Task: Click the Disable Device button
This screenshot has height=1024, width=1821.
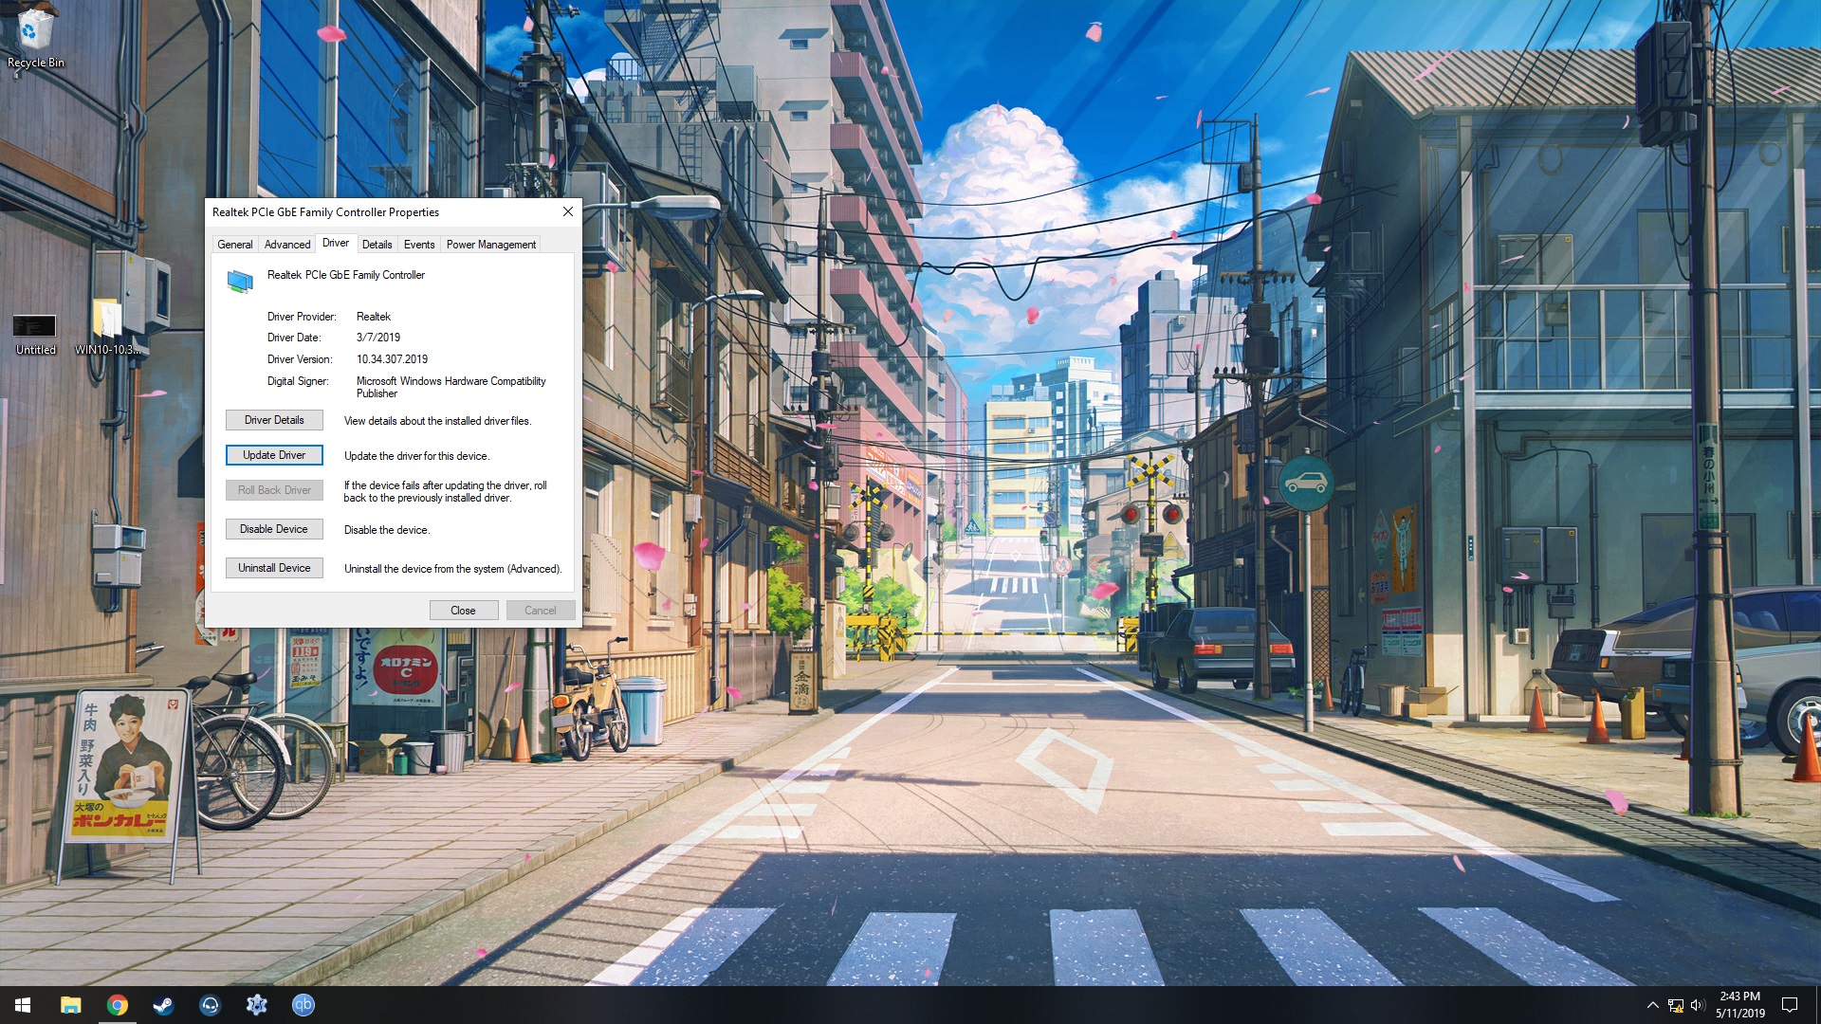Action: (274, 529)
